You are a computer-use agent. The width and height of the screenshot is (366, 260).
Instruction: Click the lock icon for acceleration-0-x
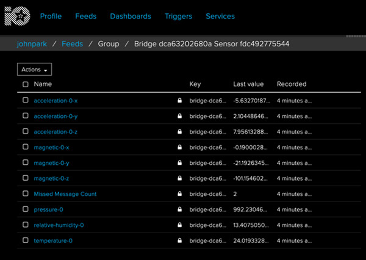pyautogui.click(x=179, y=100)
